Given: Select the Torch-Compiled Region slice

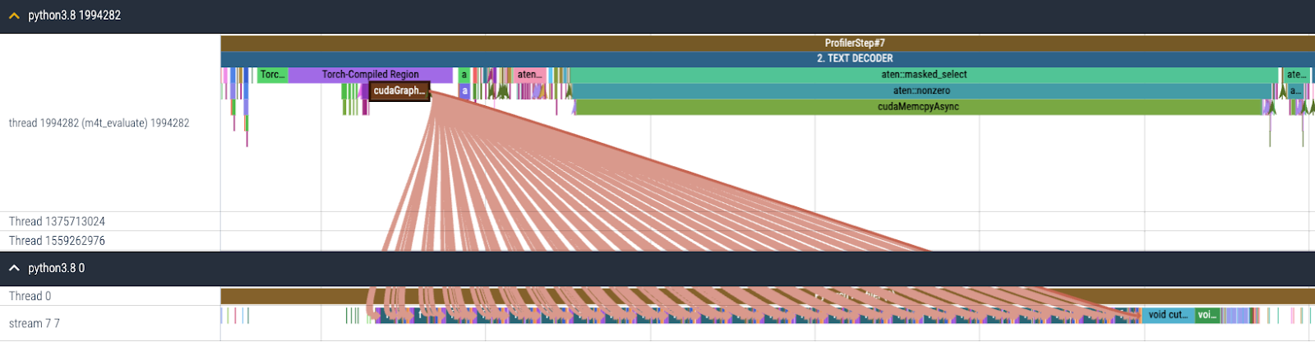Looking at the screenshot, I should (370, 75).
